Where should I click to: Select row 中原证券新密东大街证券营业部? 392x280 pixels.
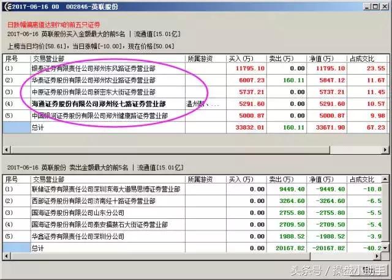(x=195, y=92)
